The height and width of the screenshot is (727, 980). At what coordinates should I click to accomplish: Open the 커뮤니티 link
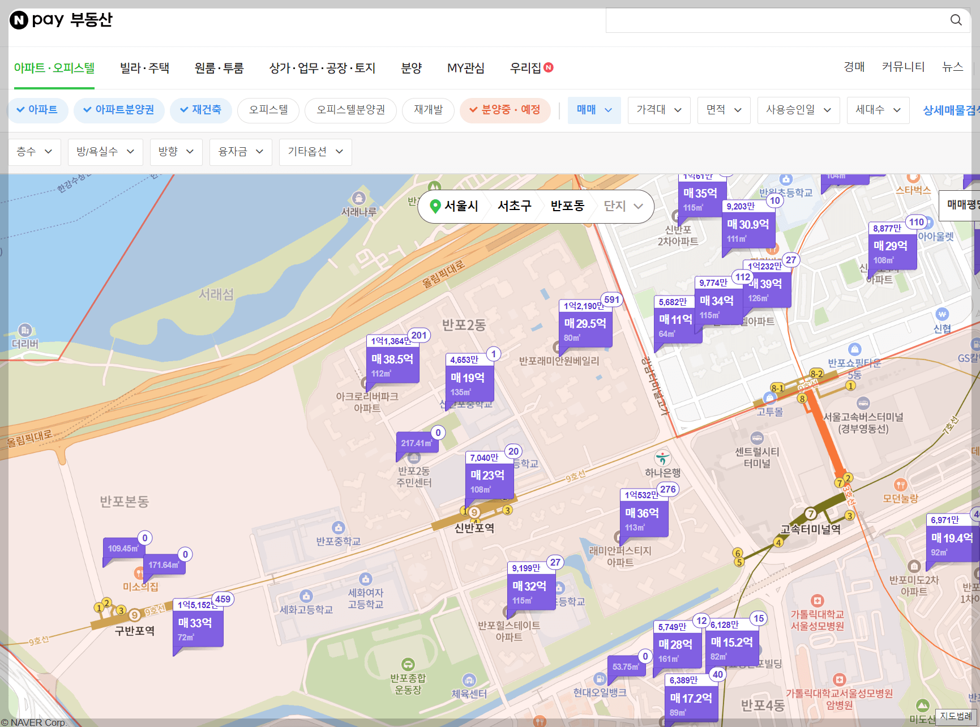[x=903, y=67]
